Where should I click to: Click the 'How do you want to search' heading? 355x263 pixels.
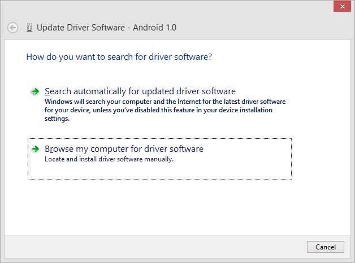tap(119, 57)
